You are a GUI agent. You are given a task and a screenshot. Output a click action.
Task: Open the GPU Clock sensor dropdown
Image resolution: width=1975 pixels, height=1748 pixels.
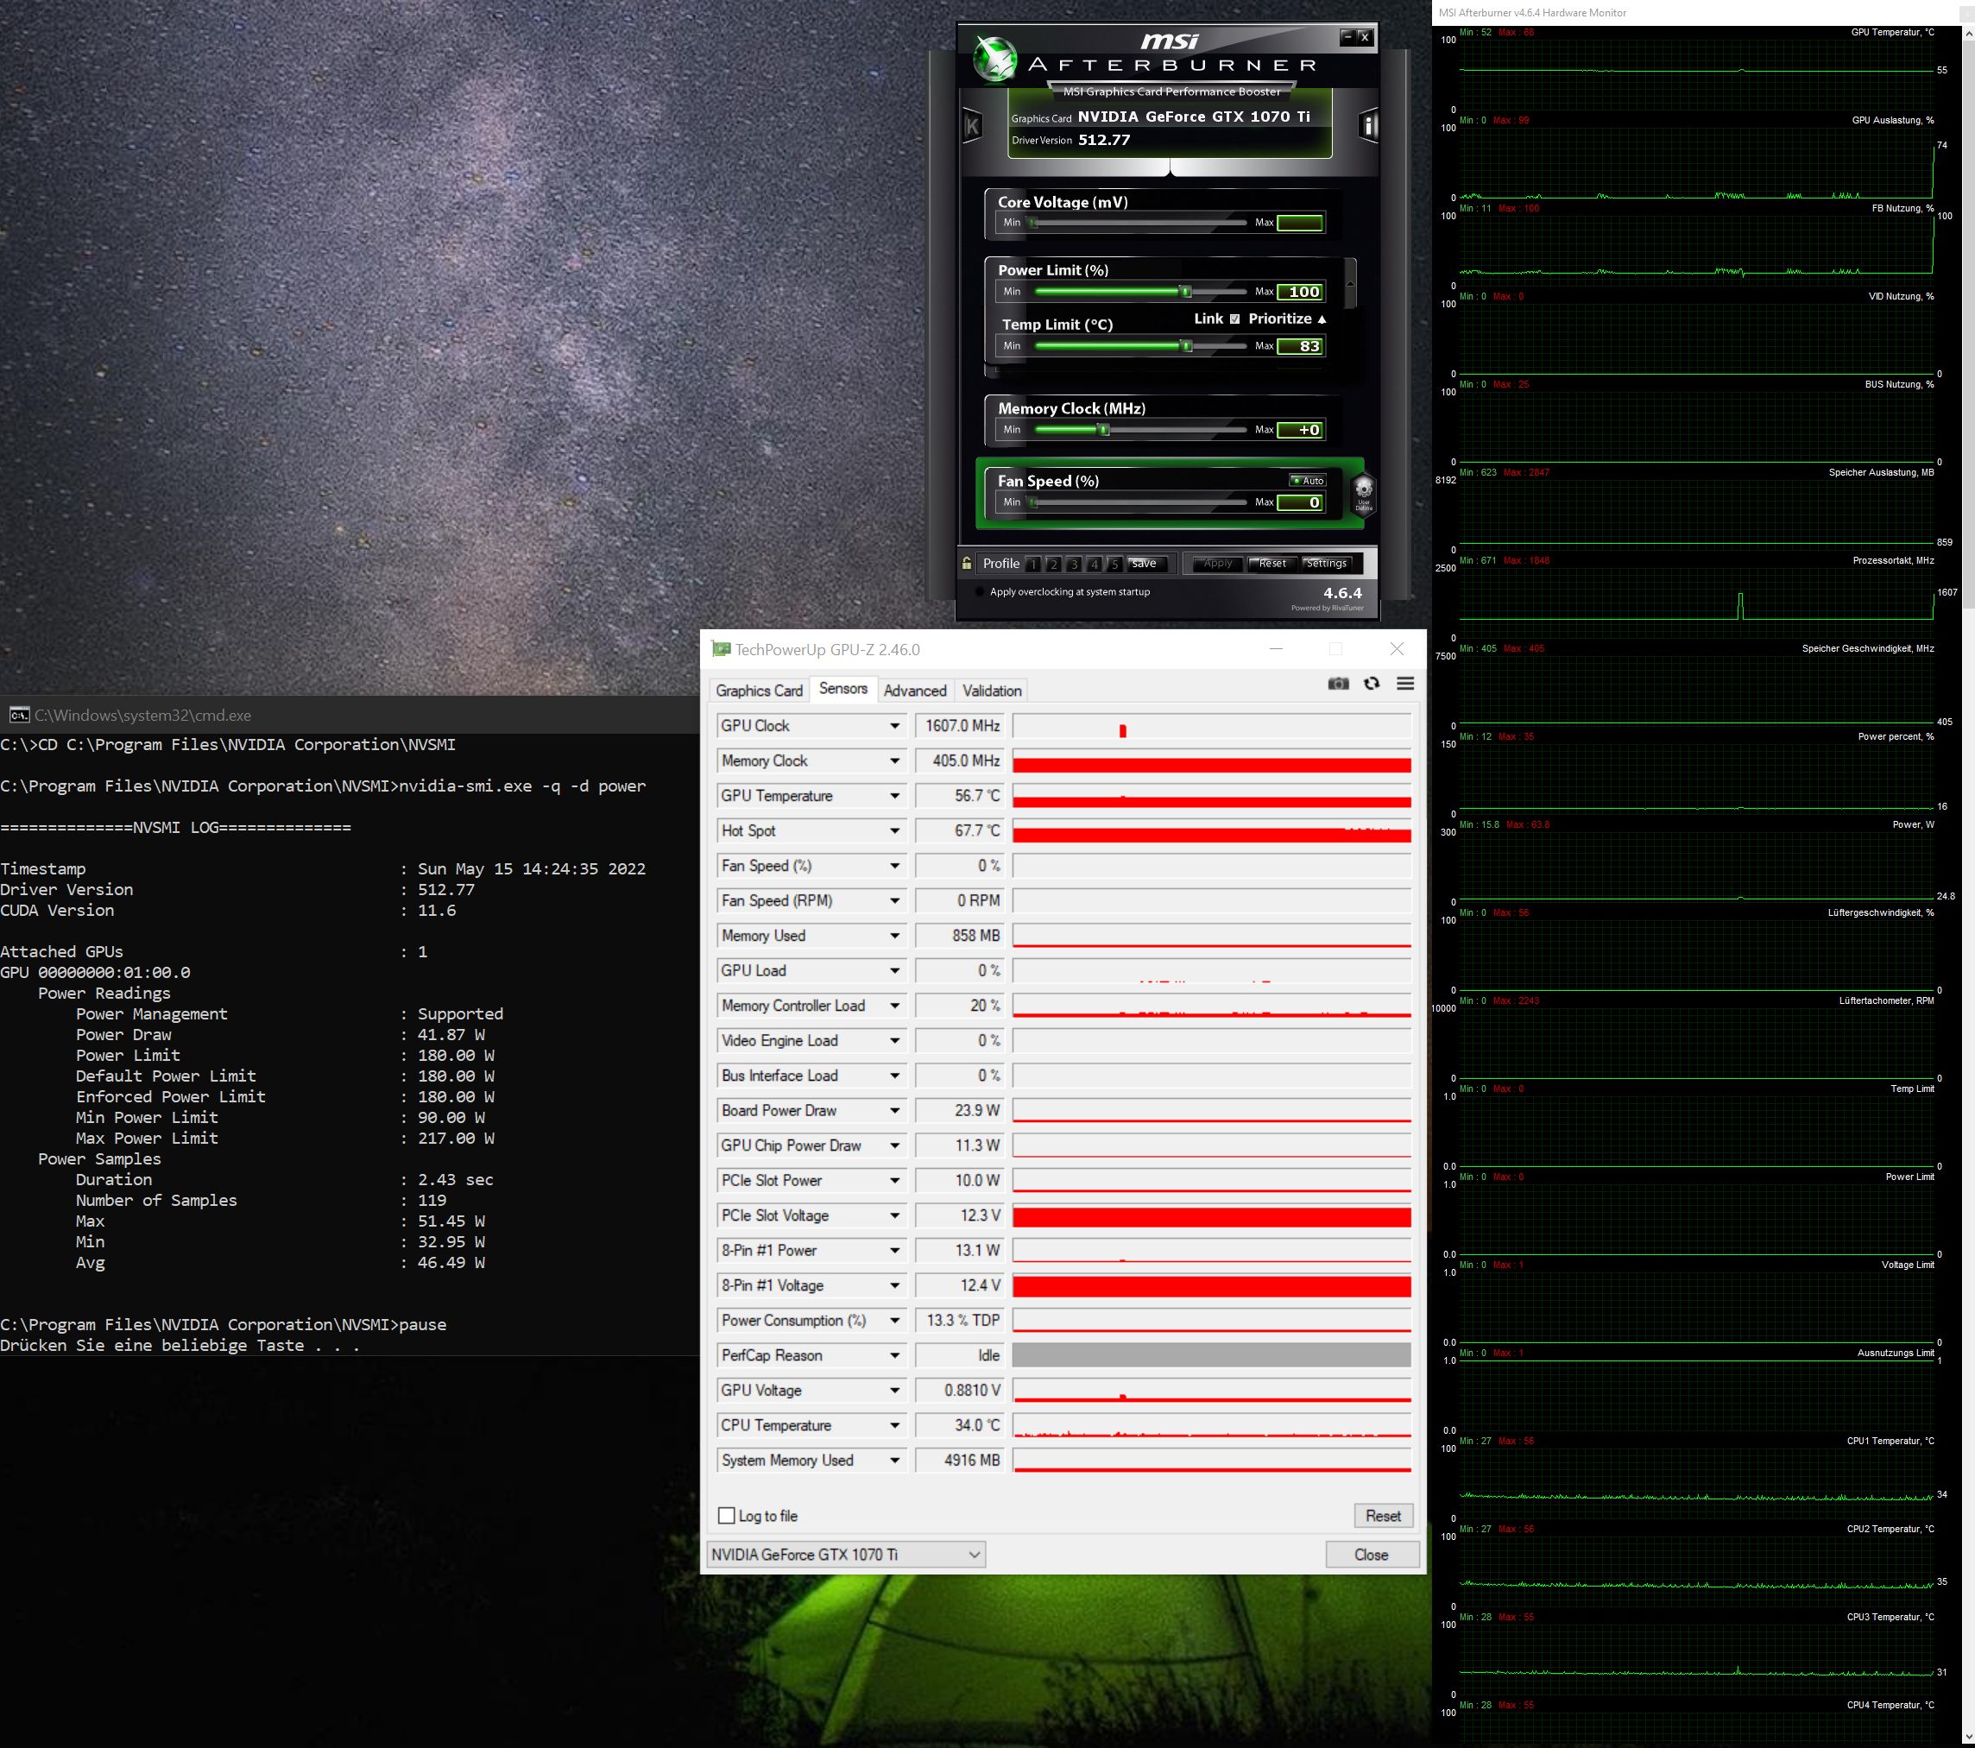(895, 726)
